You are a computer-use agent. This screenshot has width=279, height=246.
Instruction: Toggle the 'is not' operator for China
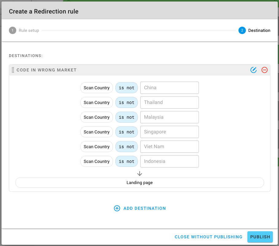pyautogui.click(x=126, y=88)
